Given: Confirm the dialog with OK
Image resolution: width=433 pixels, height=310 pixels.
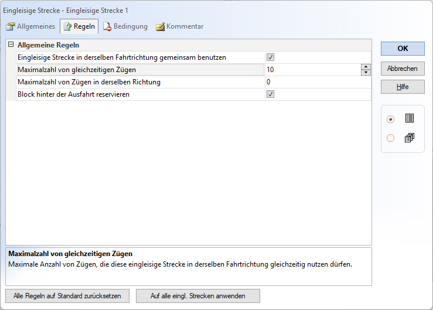Looking at the screenshot, I should coord(403,49).
